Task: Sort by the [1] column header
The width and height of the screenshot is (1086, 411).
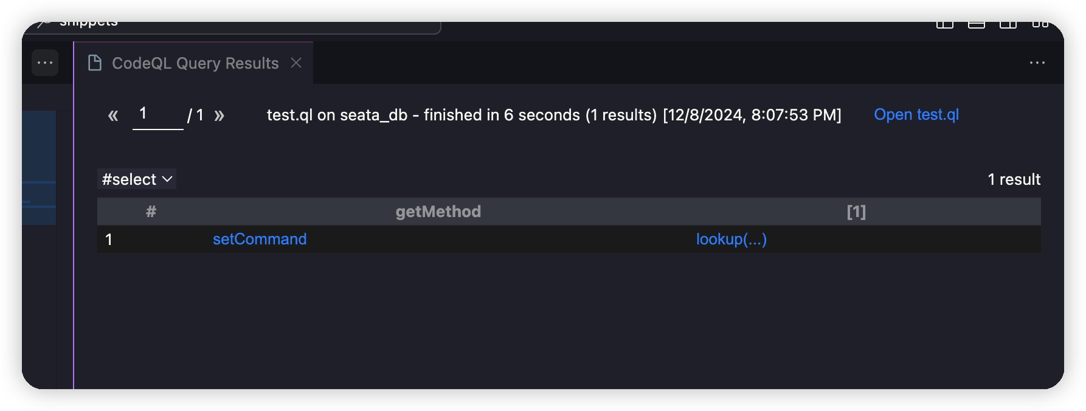Action: tap(856, 212)
